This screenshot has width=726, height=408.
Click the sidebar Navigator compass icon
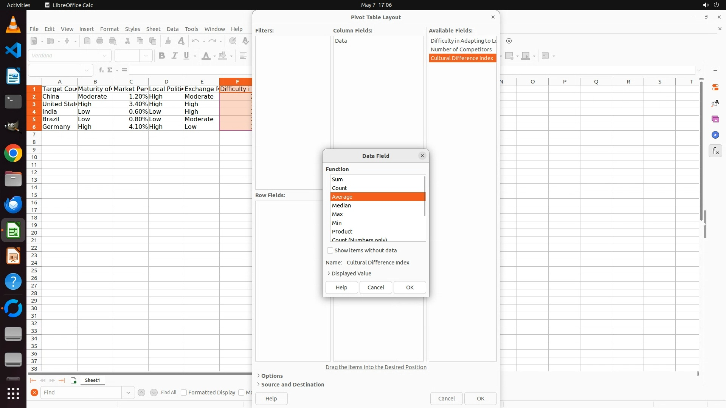(x=715, y=135)
